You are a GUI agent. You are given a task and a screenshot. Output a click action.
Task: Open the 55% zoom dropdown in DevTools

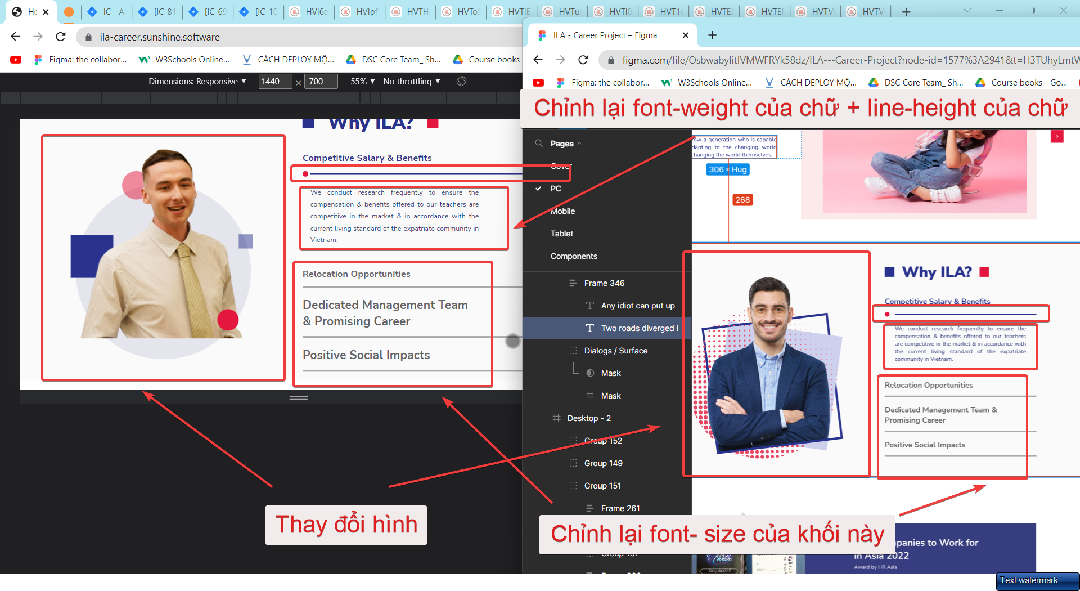[363, 82]
